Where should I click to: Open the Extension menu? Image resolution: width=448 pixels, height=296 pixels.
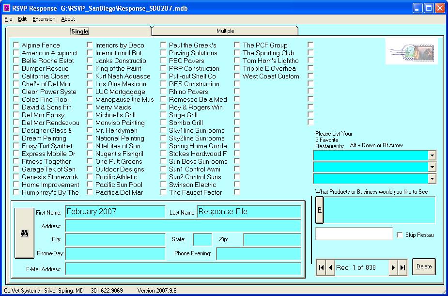[44, 19]
